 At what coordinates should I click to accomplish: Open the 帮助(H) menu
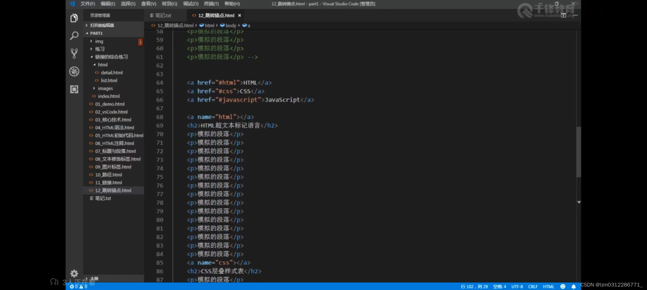click(232, 4)
